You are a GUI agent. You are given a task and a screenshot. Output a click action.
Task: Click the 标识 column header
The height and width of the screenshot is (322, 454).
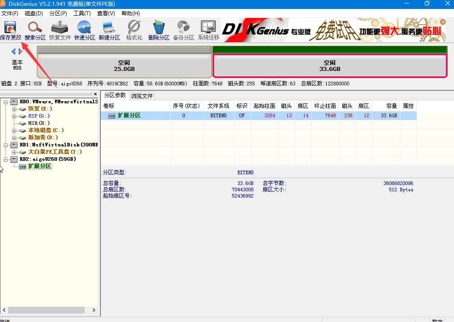(x=242, y=106)
